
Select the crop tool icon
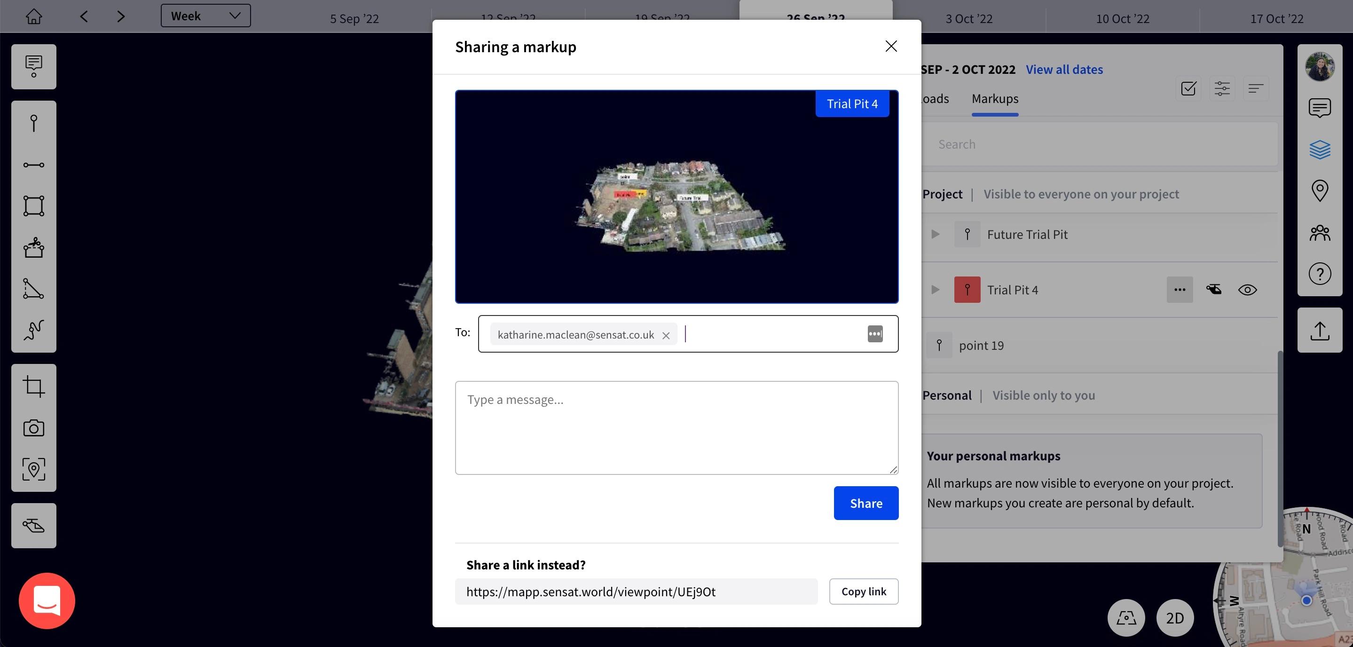pyautogui.click(x=34, y=387)
